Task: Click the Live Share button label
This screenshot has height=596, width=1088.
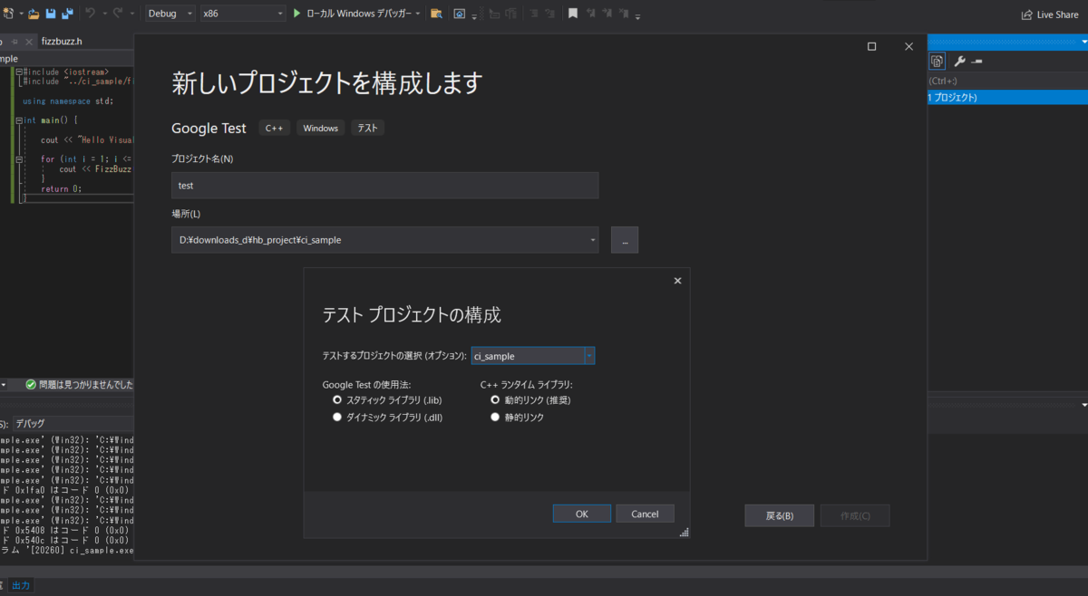Action: 1057,14
